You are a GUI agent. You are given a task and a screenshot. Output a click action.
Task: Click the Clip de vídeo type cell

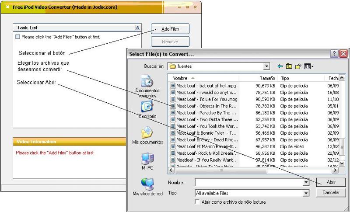point(292,146)
